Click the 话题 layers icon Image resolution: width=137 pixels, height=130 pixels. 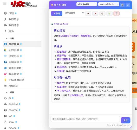click(x=5, y=13)
